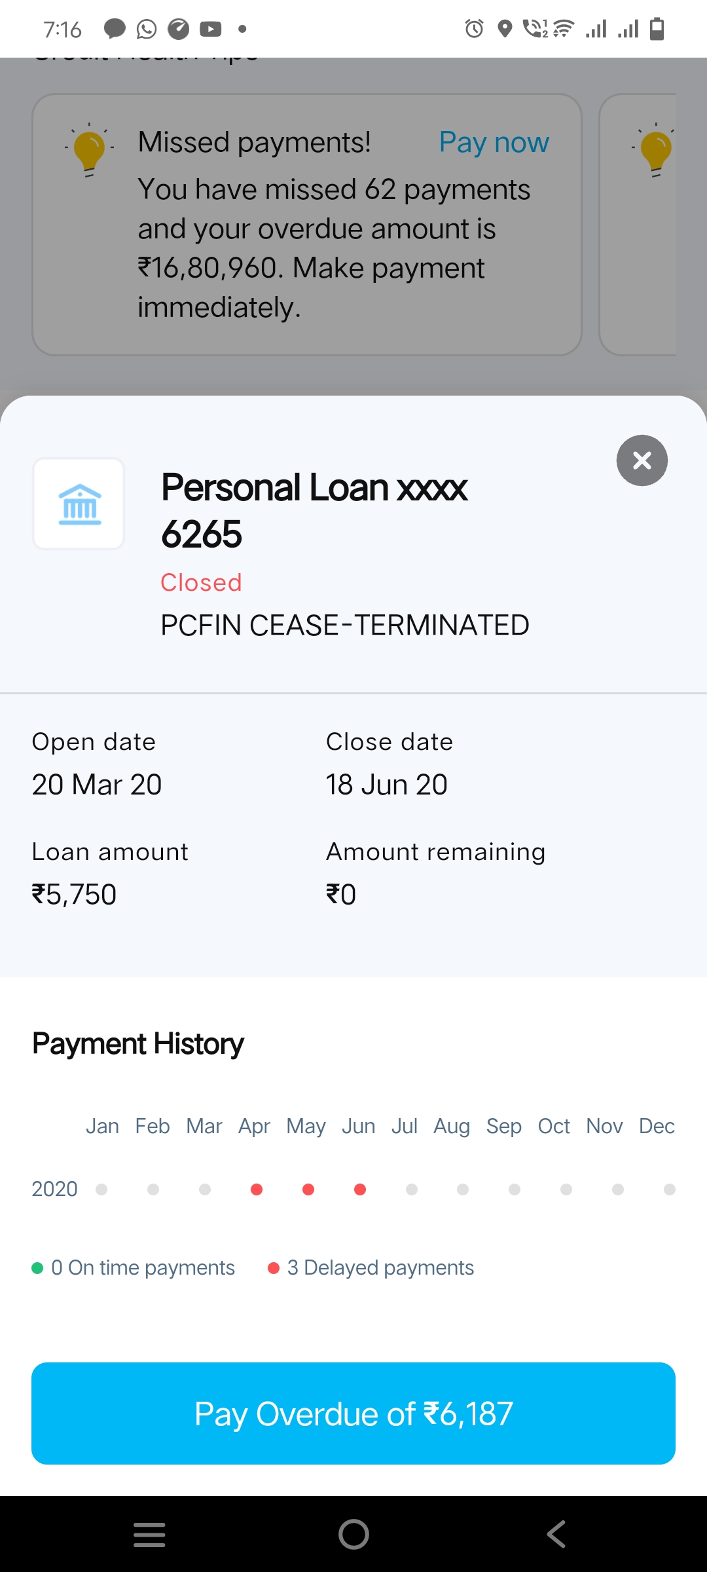
Task: Close the Personal Loan details sheet
Action: (x=642, y=460)
